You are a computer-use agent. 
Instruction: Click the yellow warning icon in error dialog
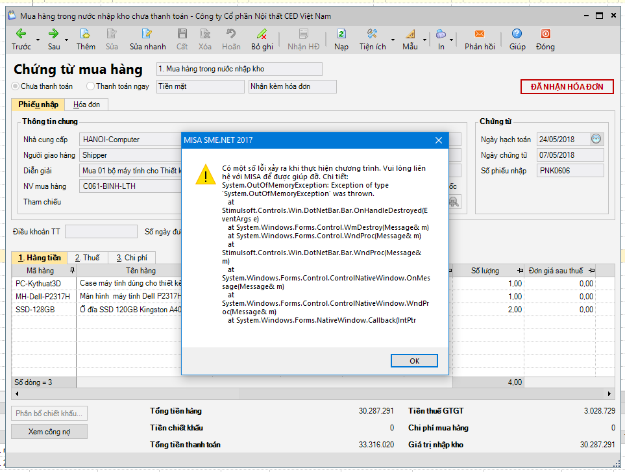click(206, 175)
